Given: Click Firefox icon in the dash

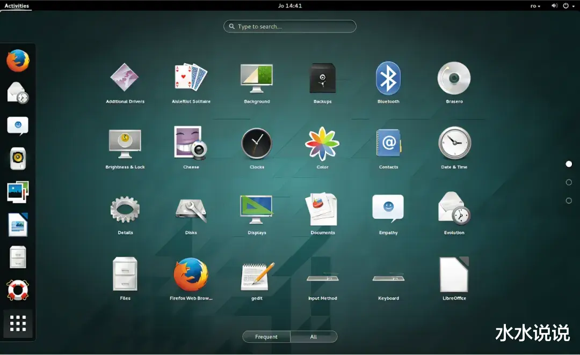Looking at the screenshot, I should pyautogui.click(x=18, y=61).
